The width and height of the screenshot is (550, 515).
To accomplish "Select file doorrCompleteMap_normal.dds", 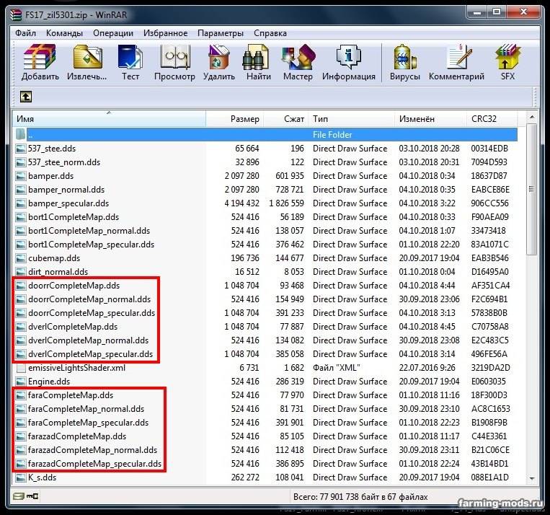I will 89,299.
